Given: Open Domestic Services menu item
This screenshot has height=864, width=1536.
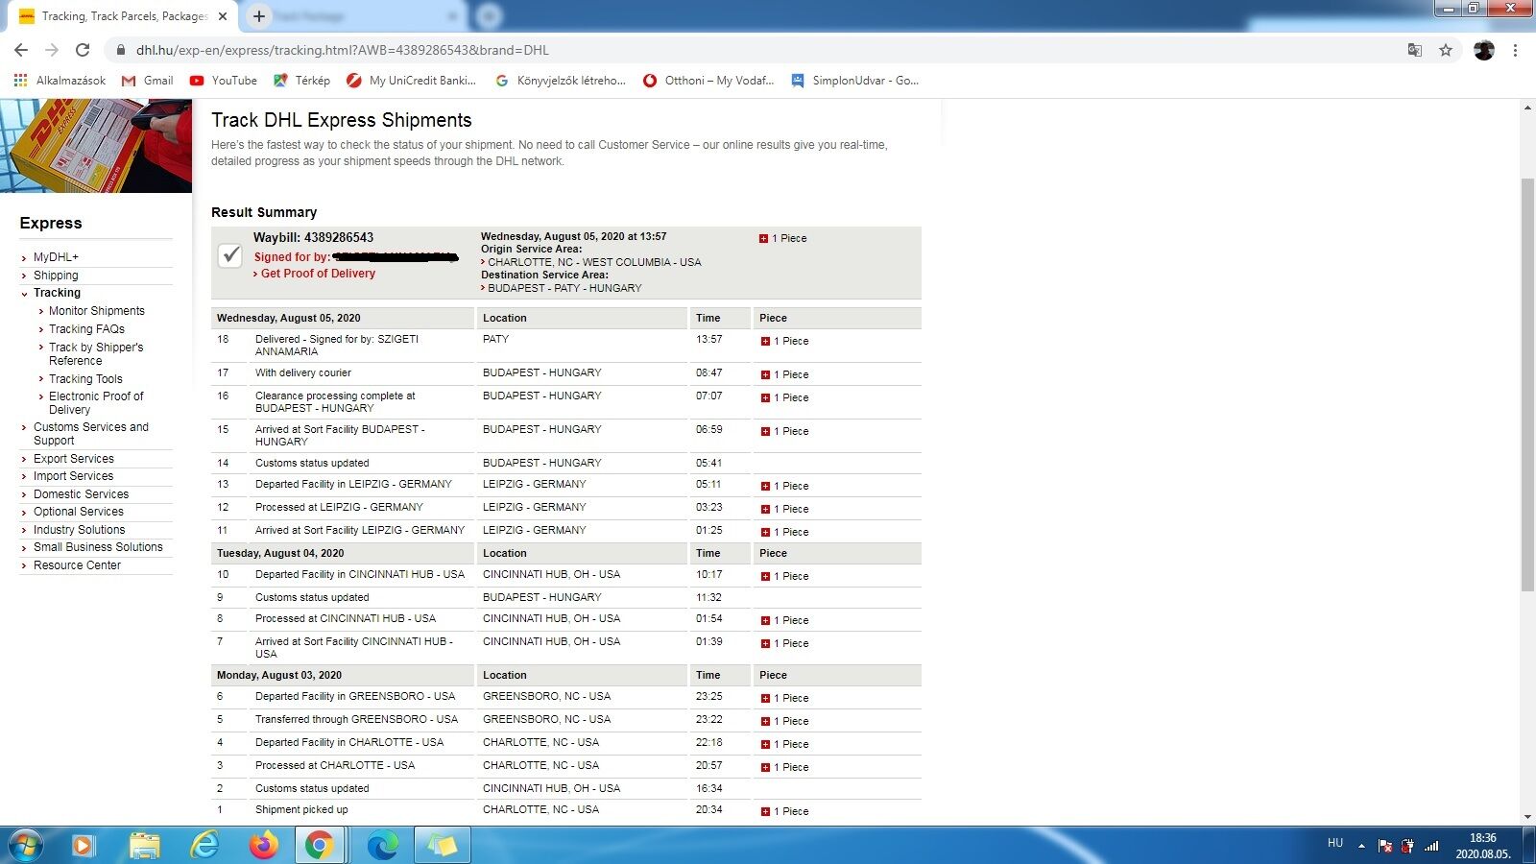Looking at the screenshot, I should click(x=81, y=494).
